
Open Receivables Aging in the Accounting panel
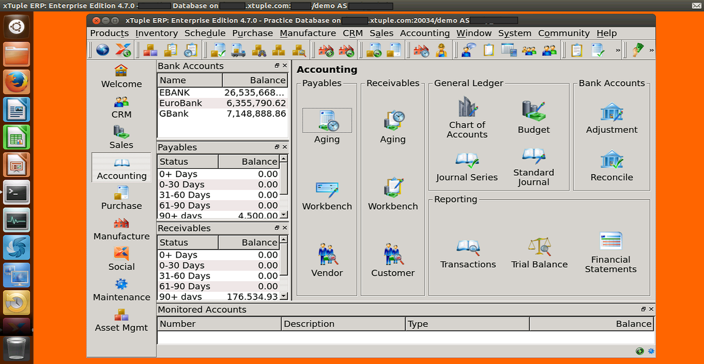coord(392,125)
